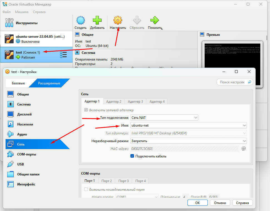
Task: Click the search magnifier icon in settings
Action: 249,82
